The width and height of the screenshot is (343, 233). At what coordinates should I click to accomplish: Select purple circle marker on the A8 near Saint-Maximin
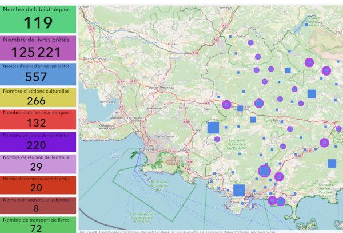pyautogui.click(x=226, y=105)
